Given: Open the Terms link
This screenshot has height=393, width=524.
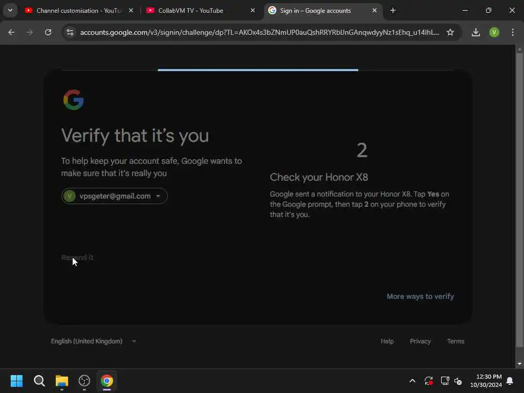Looking at the screenshot, I should coord(455,341).
